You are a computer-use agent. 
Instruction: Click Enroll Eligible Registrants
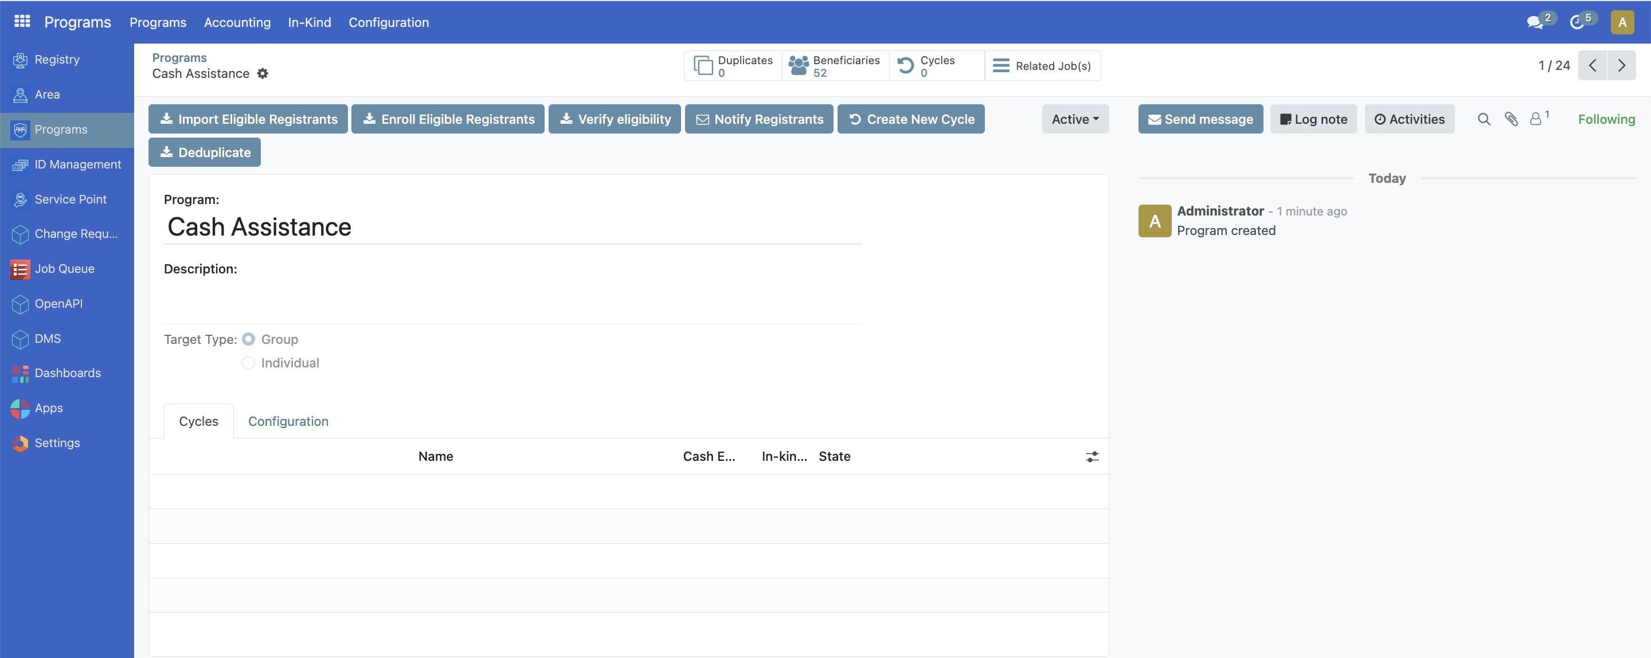pyautogui.click(x=448, y=119)
